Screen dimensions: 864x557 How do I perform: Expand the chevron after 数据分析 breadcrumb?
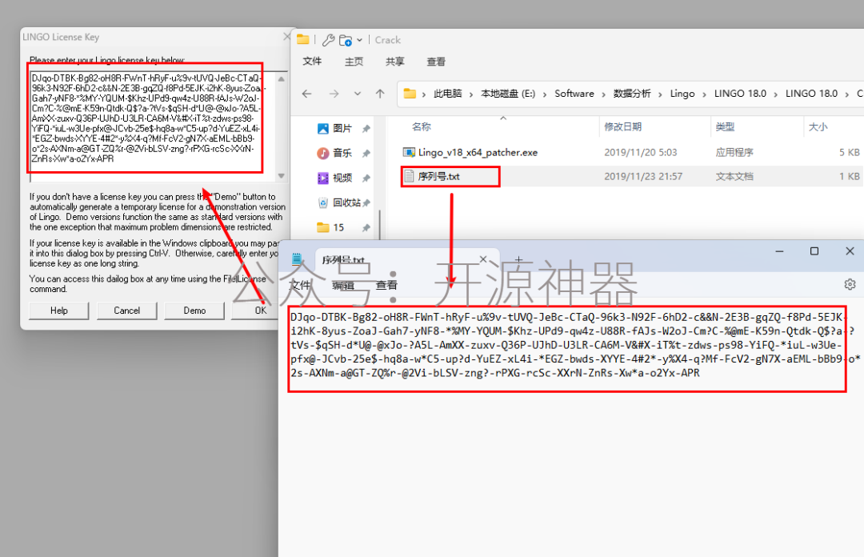tap(660, 94)
